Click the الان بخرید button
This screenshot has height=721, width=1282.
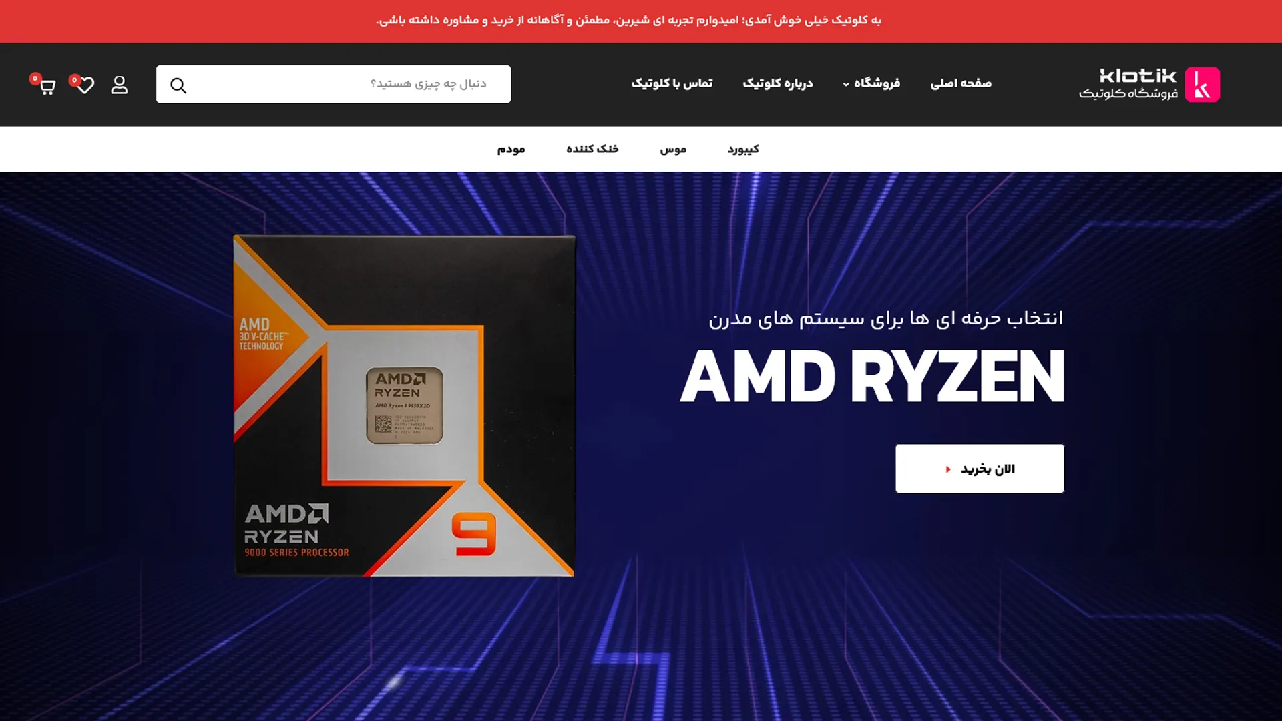click(980, 469)
